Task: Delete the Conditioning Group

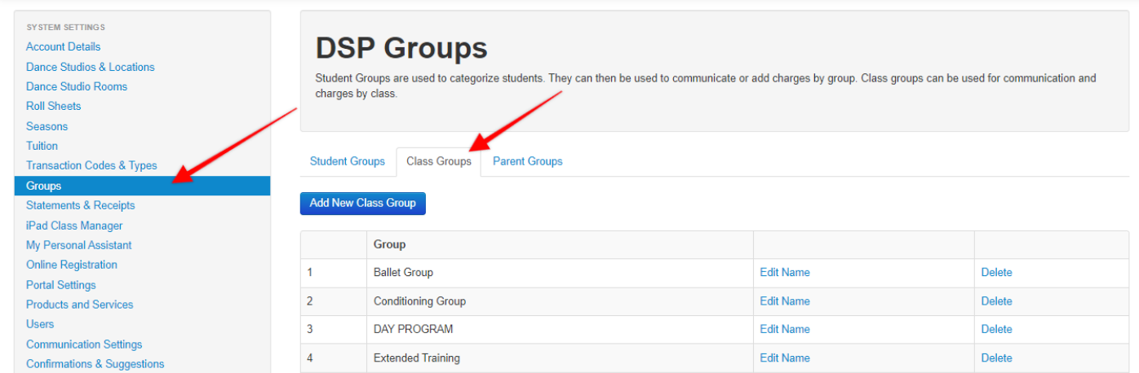Action: point(996,301)
